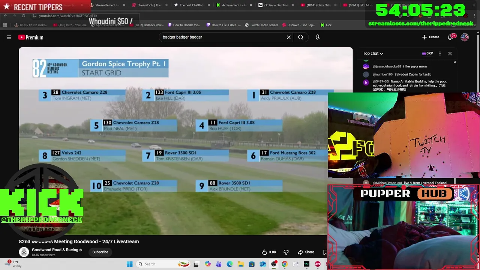Open the Redneck Pow... bookmark

tap(146, 25)
